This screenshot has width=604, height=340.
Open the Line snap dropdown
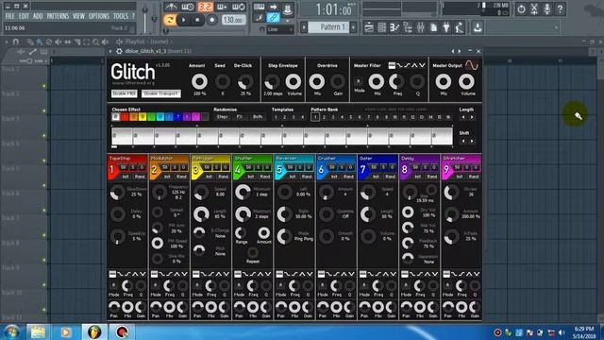[x=280, y=29]
